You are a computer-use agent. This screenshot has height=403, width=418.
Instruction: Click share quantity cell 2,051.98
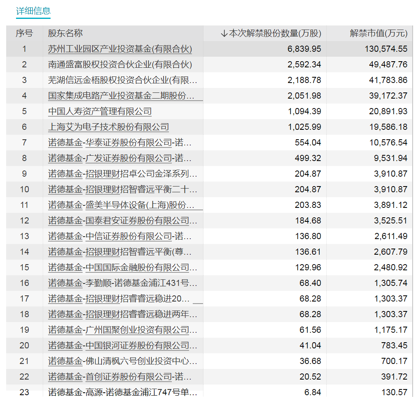tap(304, 96)
